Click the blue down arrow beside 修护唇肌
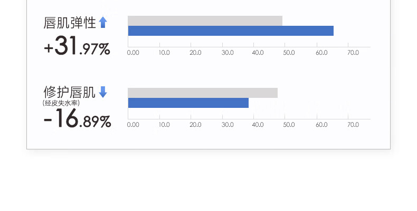Viewport: 417px width, 211px height. (x=103, y=92)
